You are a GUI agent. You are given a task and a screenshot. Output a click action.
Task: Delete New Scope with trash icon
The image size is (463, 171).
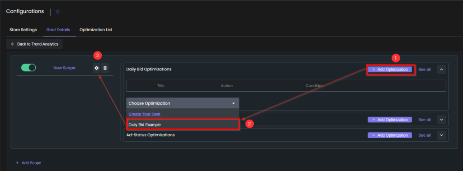(x=105, y=68)
